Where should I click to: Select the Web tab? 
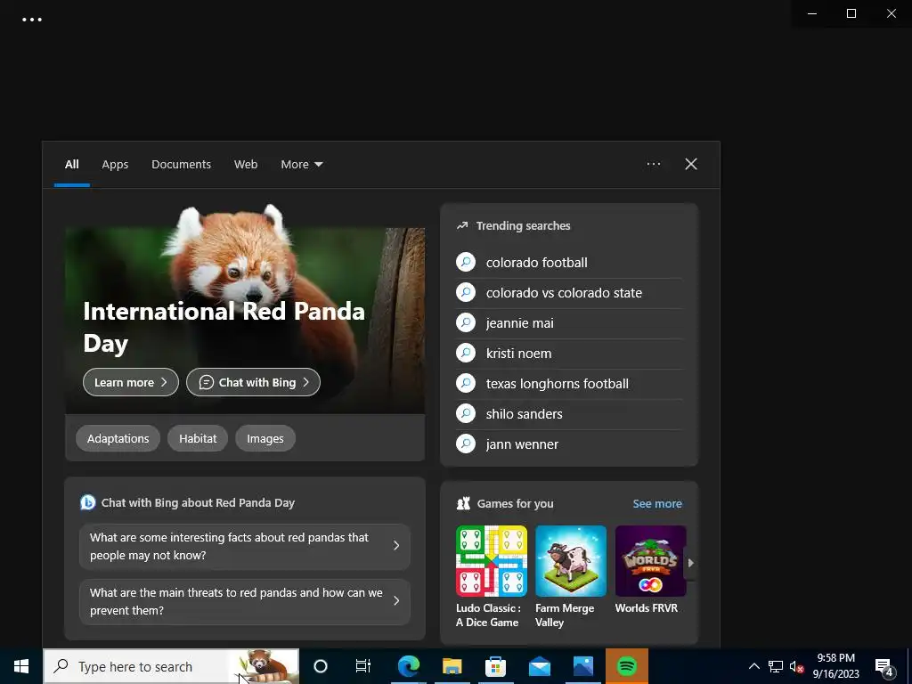(x=246, y=164)
